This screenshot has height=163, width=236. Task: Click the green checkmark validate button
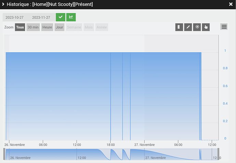[61, 17]
